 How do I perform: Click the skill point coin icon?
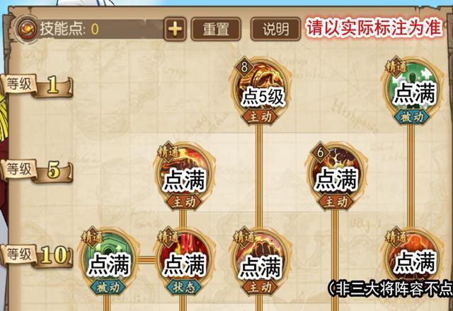click(27, 29)
